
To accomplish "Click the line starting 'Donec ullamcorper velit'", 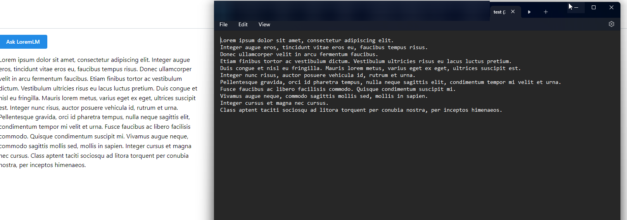I will click(271, 55).
